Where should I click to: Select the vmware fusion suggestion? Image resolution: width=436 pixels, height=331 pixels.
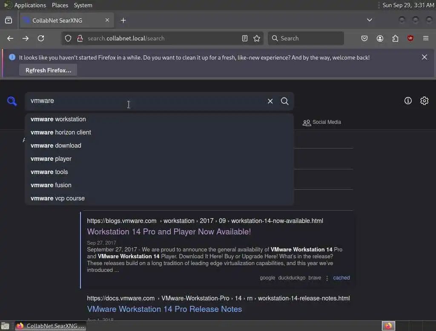(159, 185)
